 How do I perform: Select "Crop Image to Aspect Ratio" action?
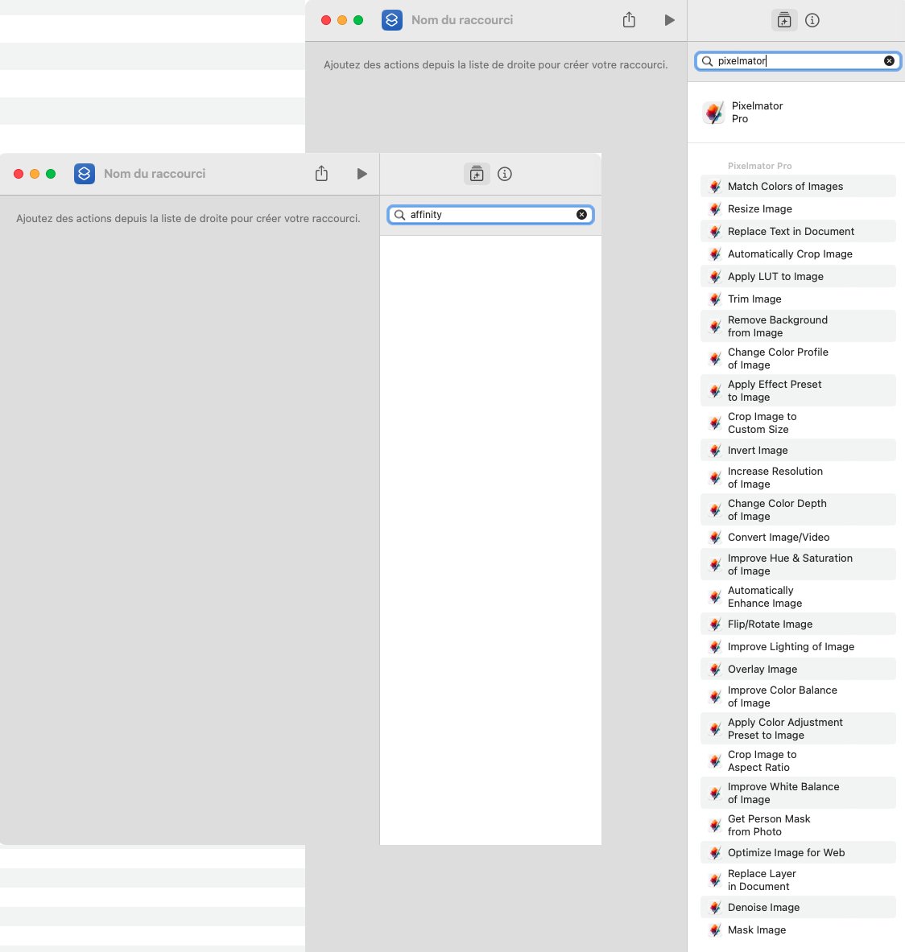798,760
